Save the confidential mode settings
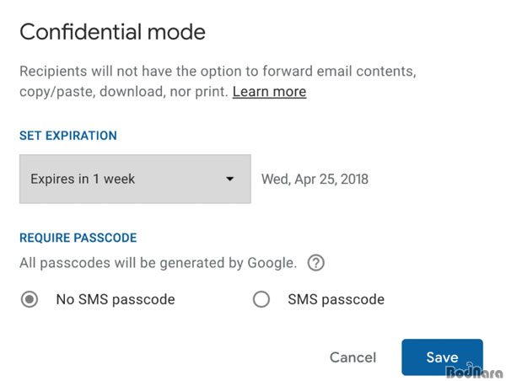Viewport: 506px width, 381px height. point(442,357)
